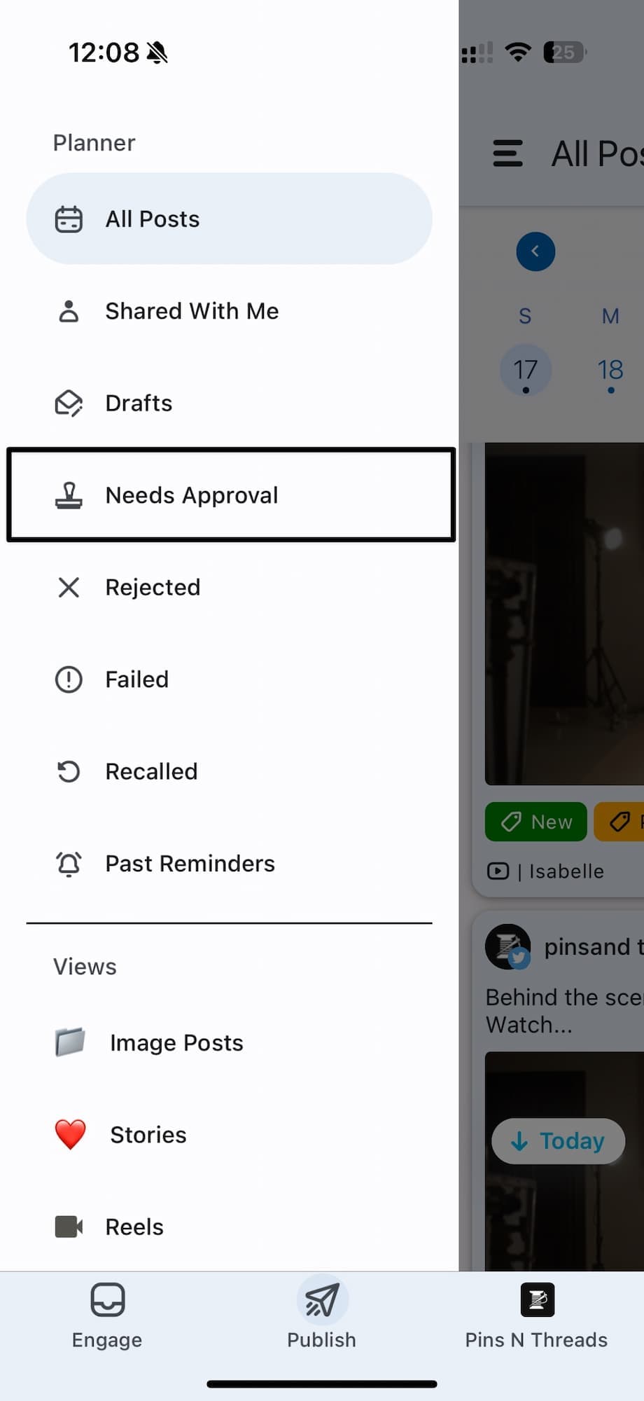Tap the Pins N Threads account icon
This screenshot has height=1401, width=644.
coord(537,1300)
